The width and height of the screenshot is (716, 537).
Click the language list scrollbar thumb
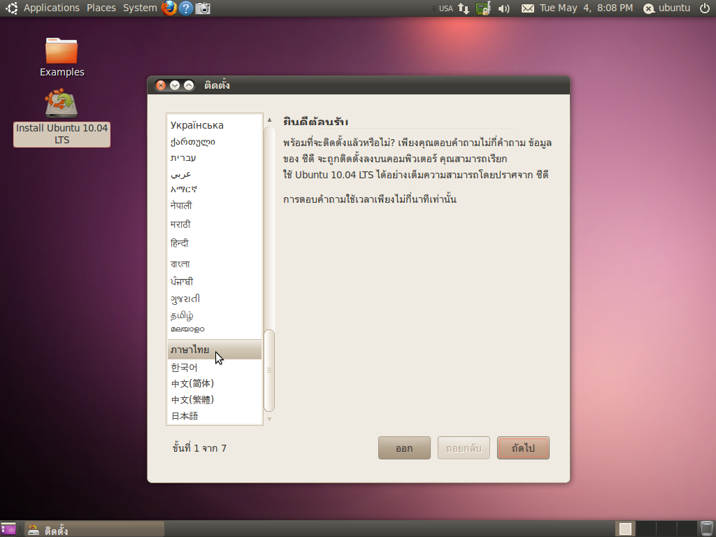pos(269,371)
